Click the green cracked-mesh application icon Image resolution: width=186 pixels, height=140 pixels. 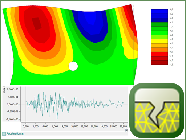[157, 110]
